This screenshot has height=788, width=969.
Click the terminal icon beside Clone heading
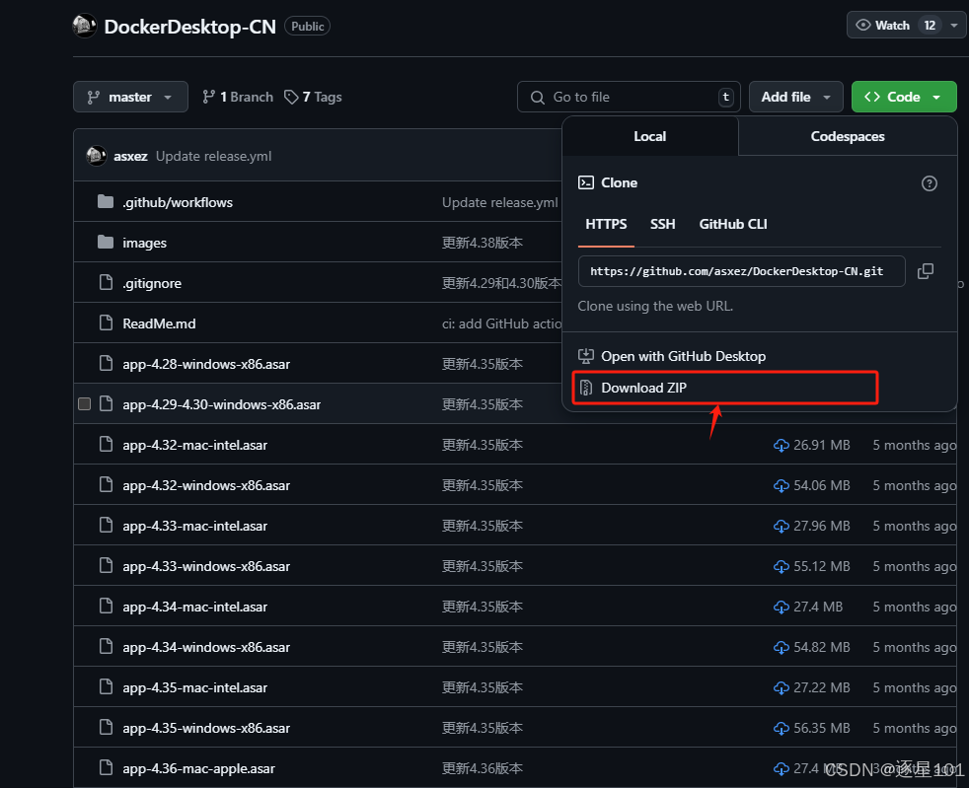pyautogui.click(x=586, y=182)
